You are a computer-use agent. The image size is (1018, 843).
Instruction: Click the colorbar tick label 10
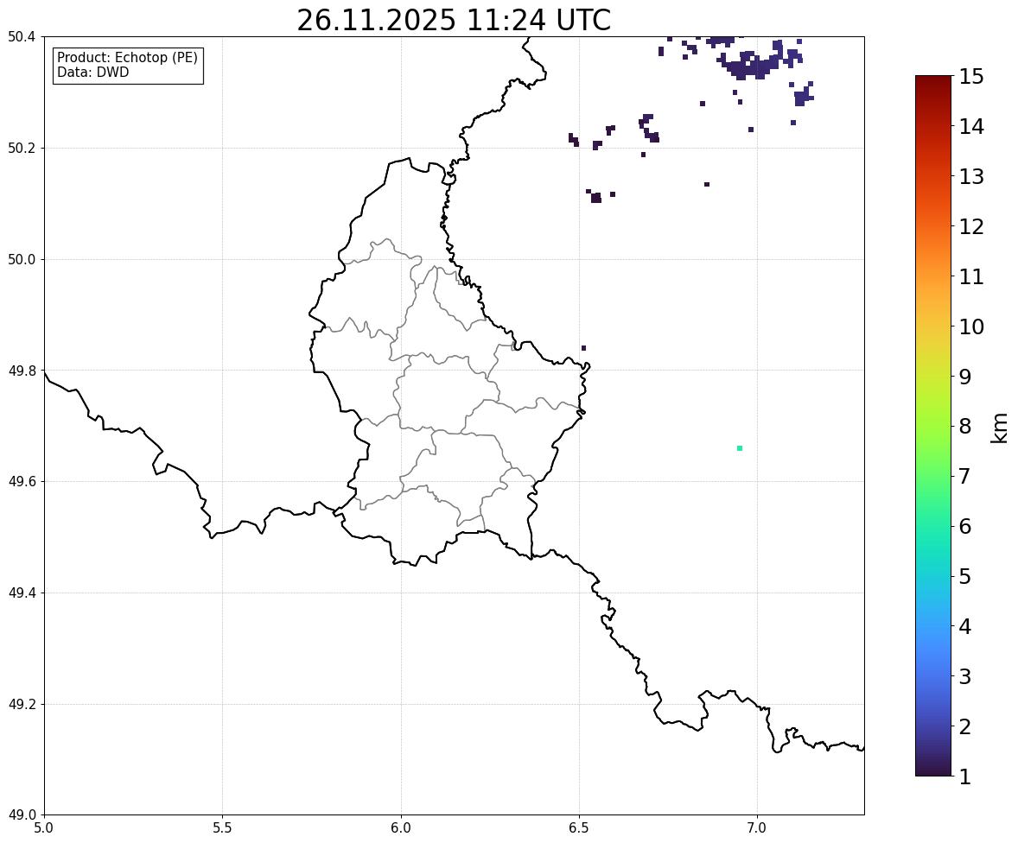[x=971, y=326]
